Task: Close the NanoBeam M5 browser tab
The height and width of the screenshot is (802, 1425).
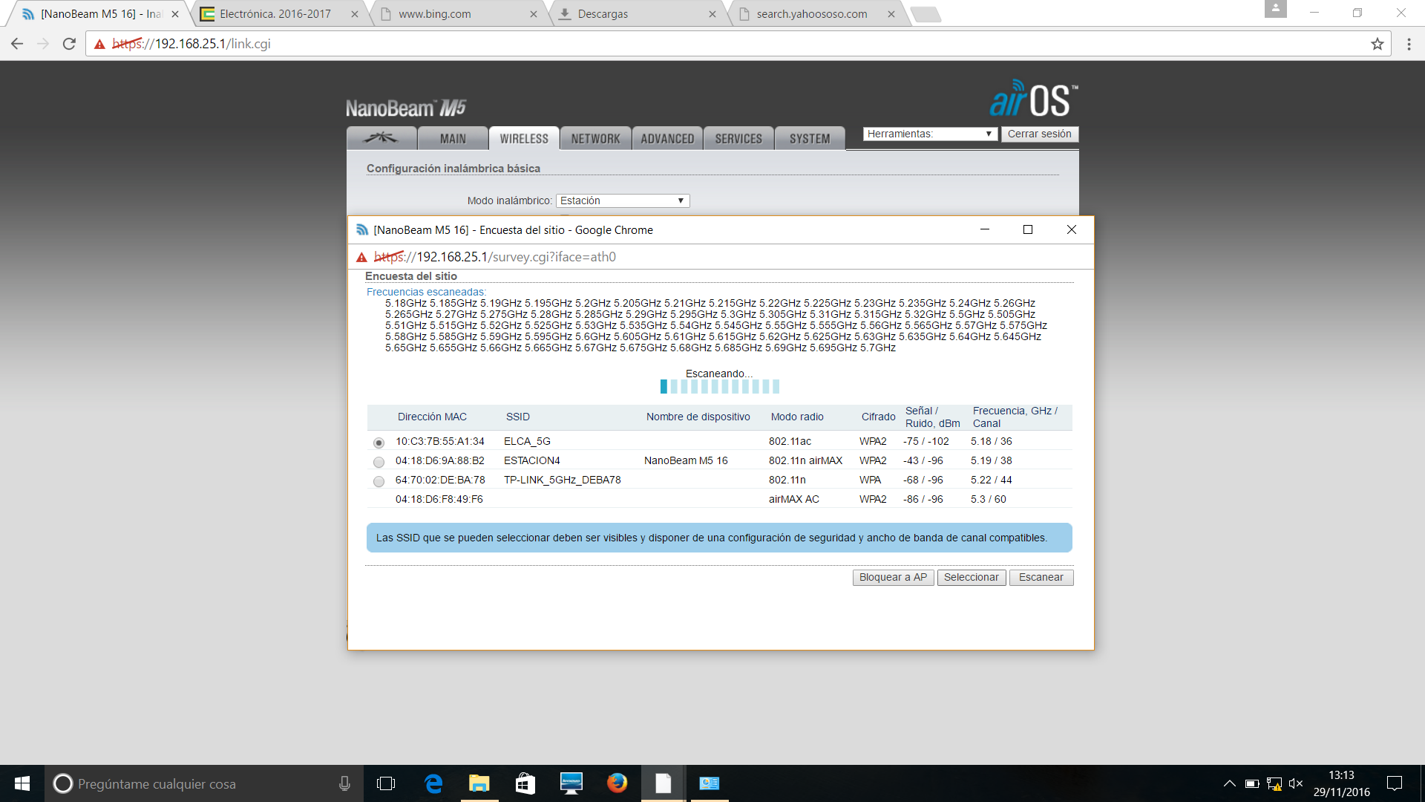Action: pyautogui.click(x=175, y=14)
